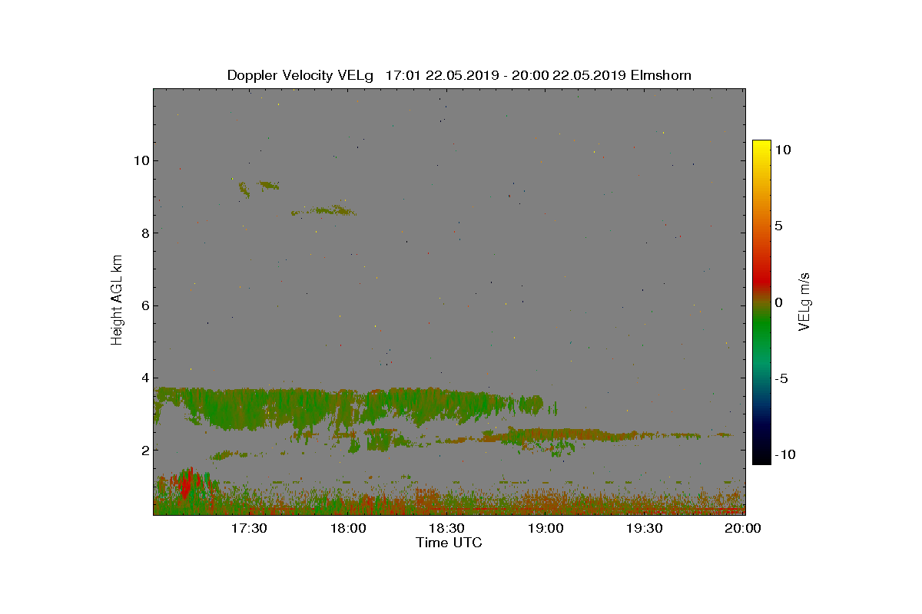Click the colorbar 0 value label

[x=779, y=302]
